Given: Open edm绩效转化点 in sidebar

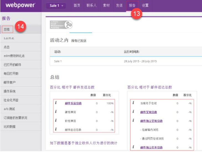Looking at the screenshot, I should tap(21, 56).
